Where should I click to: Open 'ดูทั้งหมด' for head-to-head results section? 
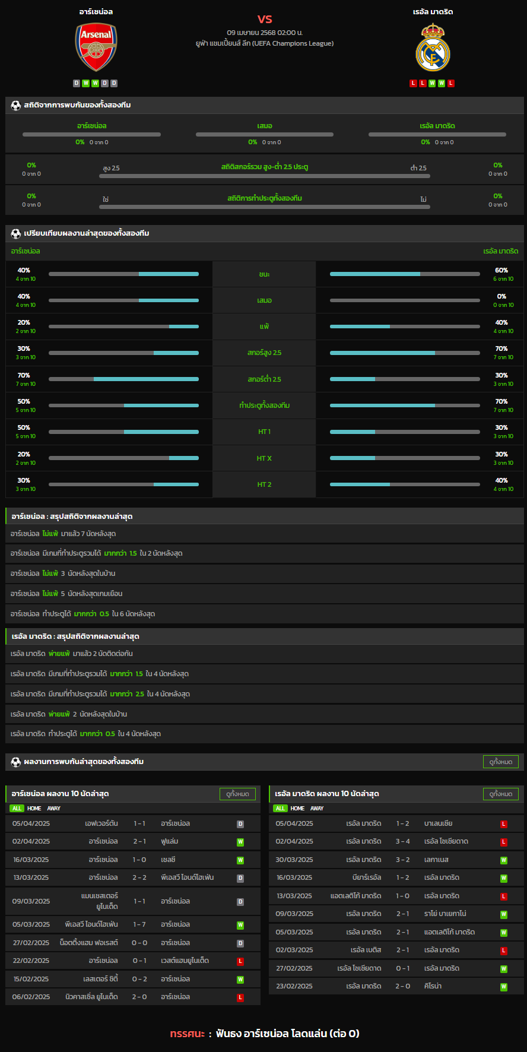tap(501, 762)
